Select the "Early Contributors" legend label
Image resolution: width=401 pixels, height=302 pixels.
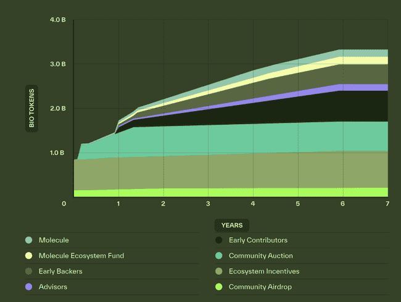tap(258, 240)
